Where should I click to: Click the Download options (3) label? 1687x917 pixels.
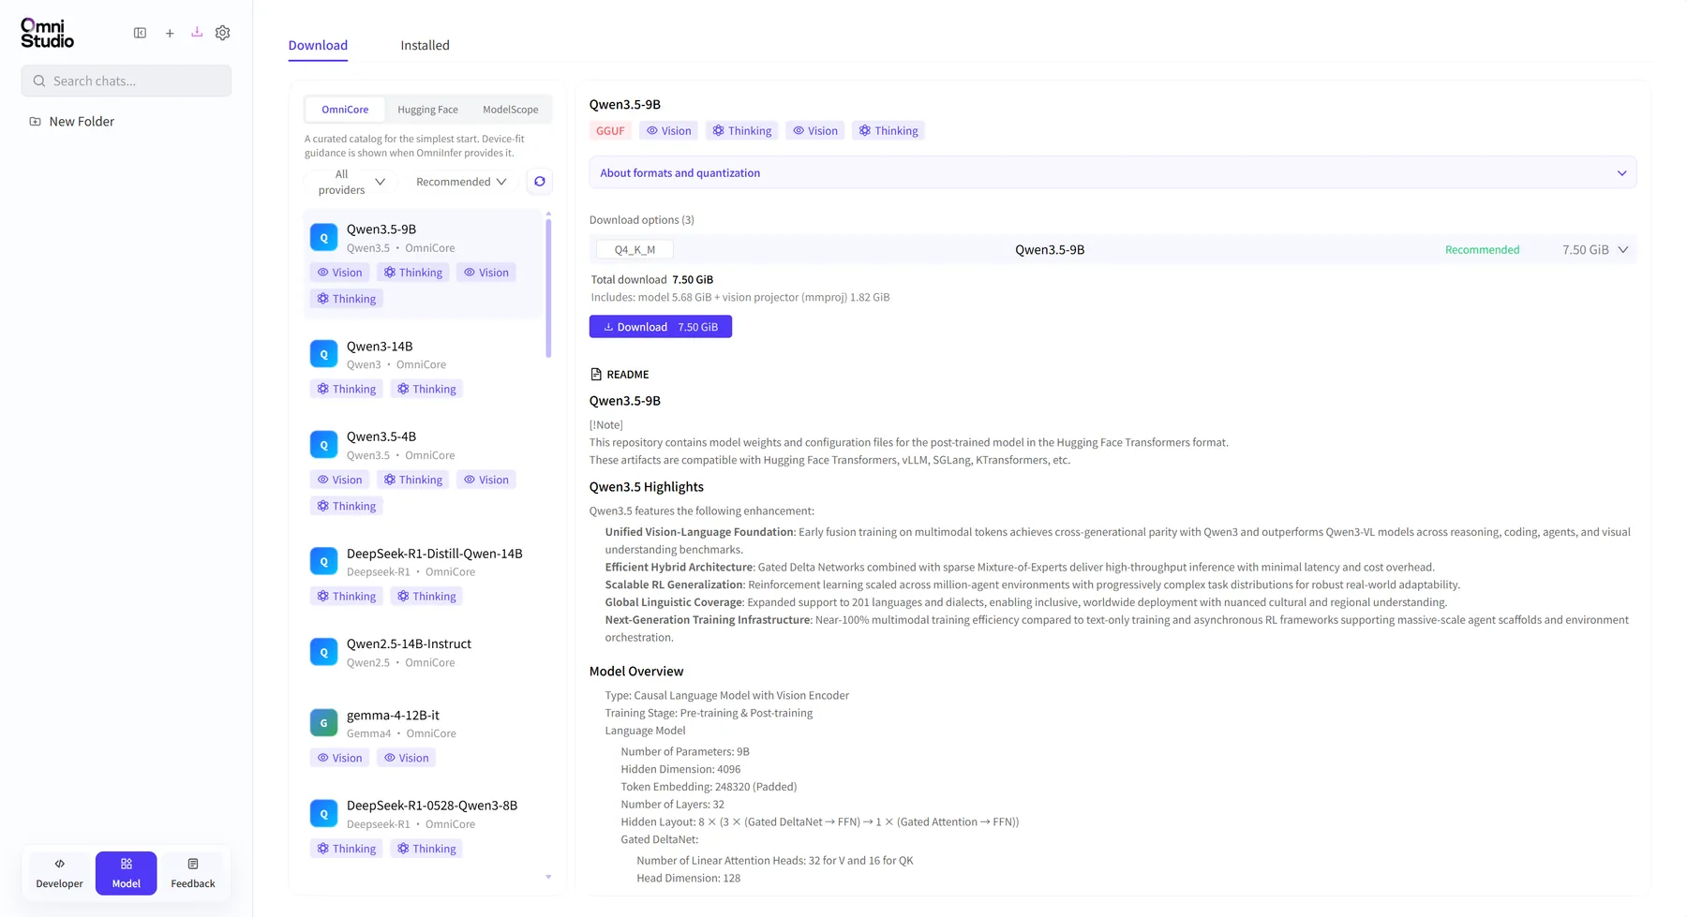pos(642,220)
